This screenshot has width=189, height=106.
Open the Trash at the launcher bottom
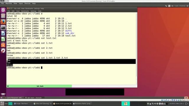click(x=3, y=95)
